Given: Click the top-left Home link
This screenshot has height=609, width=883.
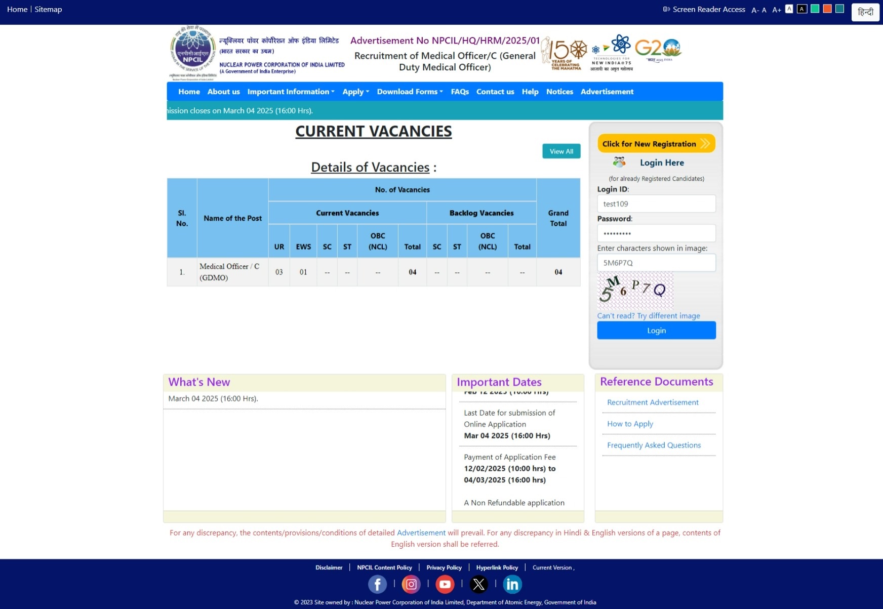Looking at the screenshot, I should 17,9.
